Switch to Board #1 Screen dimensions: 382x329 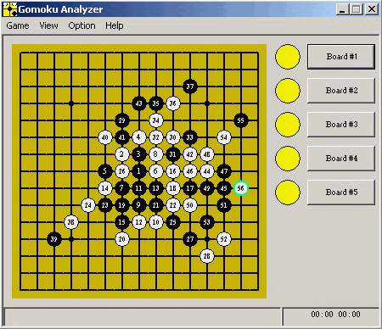click(x=341, y=57)
